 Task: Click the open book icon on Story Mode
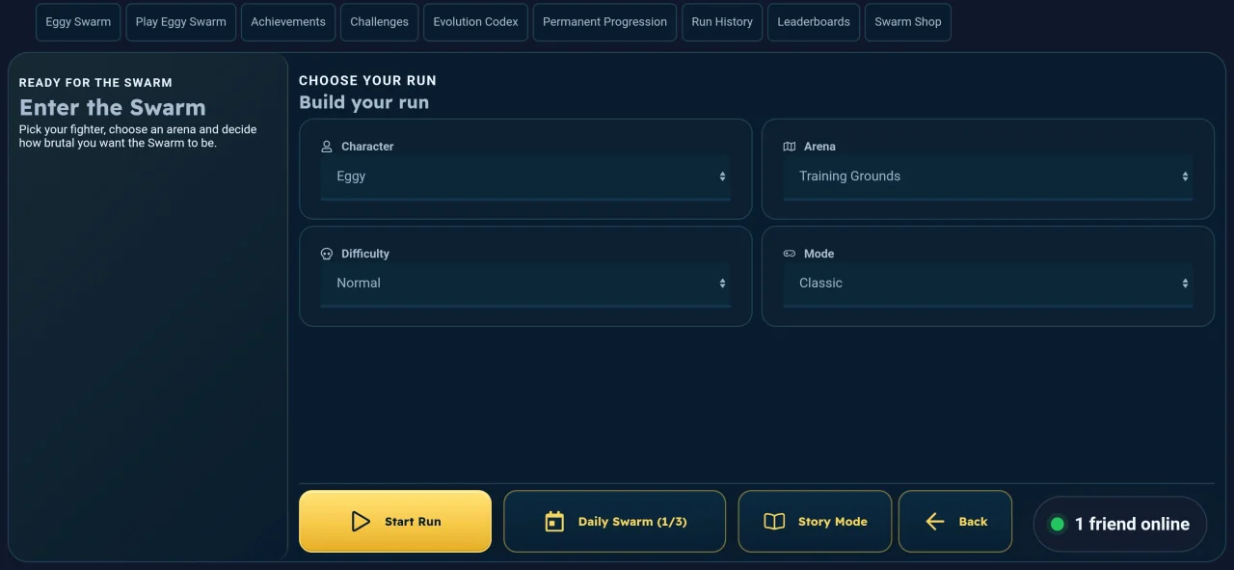coord(774,522)
